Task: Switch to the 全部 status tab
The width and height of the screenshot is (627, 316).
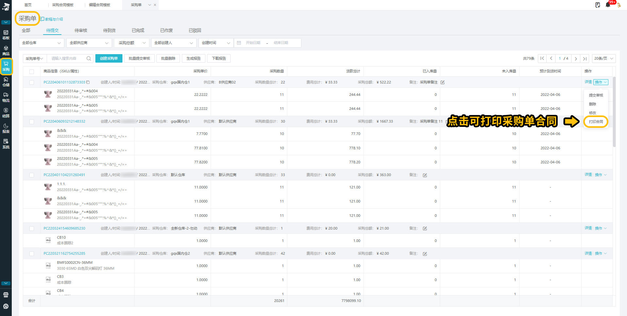Action: tap(26, 30)
